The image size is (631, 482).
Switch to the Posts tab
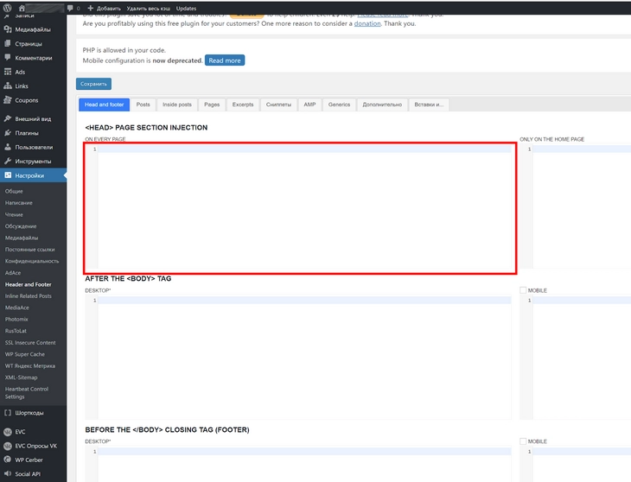[x=143, y=105]
